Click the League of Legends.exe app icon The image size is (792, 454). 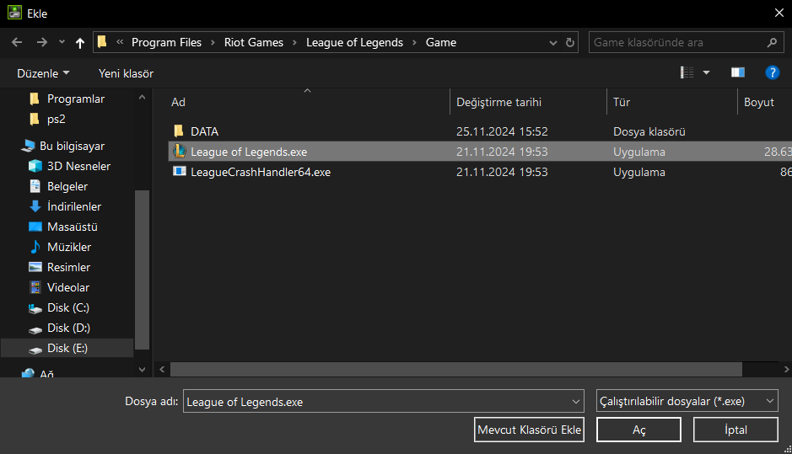(x=180, y=151)
